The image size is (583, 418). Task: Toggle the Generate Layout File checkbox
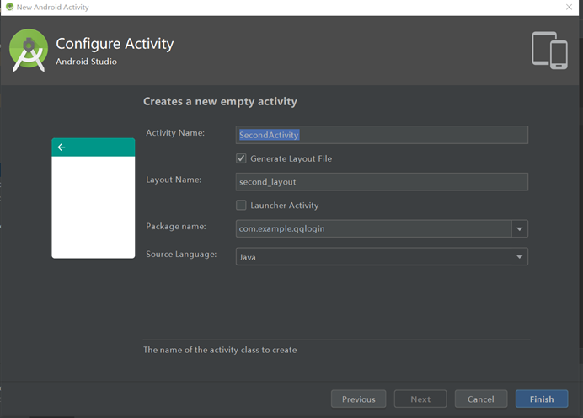[x=242, y=158]
